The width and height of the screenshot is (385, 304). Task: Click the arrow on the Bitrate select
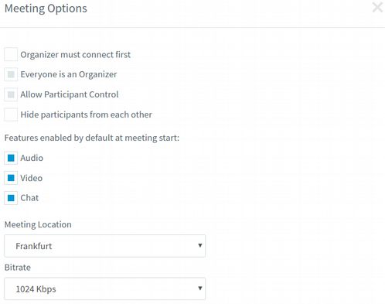coord(200,289)
